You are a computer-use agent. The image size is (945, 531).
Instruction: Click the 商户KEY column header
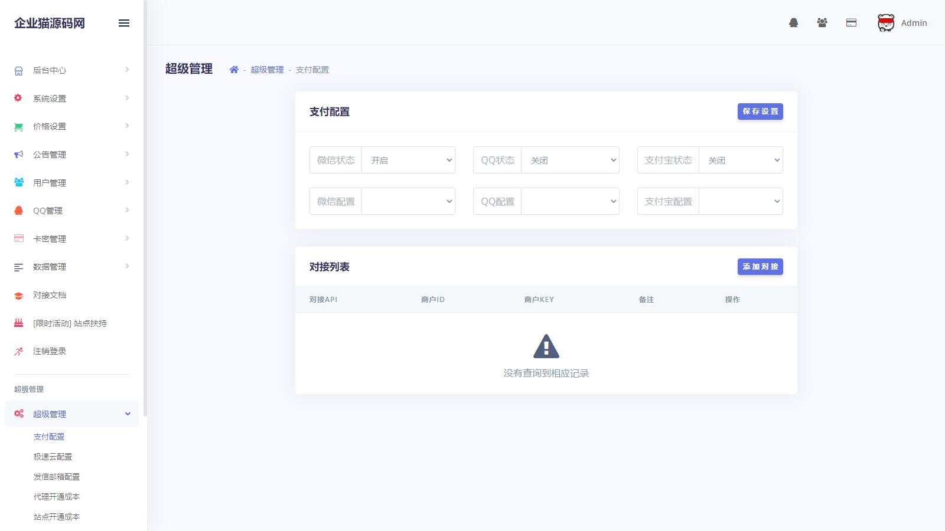tap(539, 300)
